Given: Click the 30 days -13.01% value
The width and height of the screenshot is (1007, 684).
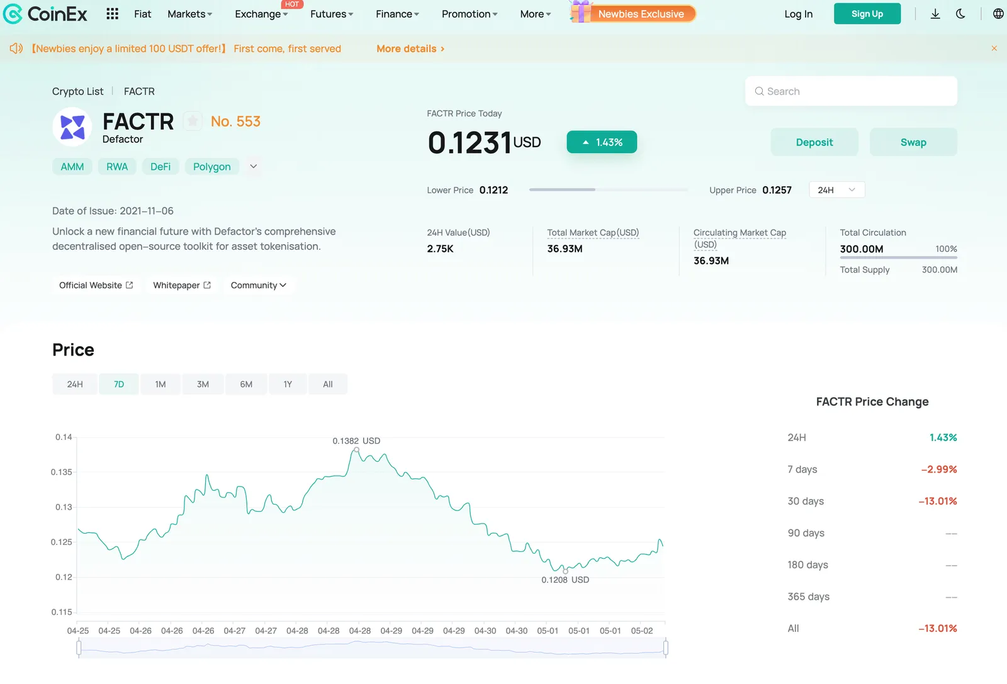Looking at the screenshot, I should coord(938,502).
